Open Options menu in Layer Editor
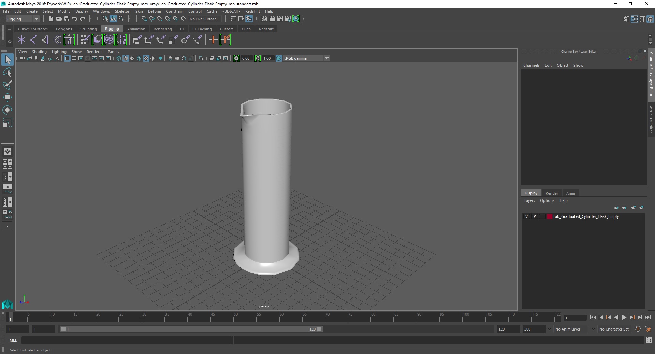 coord(547,200)
